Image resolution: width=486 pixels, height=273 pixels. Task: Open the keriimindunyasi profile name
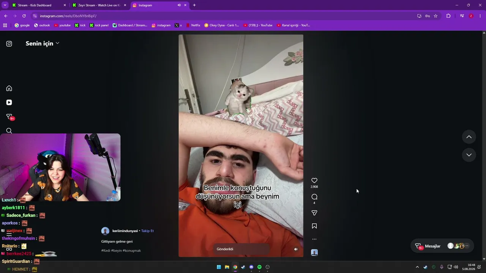click(x=125, y=231)
